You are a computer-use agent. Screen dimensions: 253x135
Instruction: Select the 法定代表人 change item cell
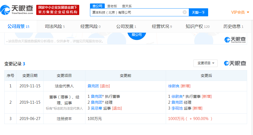[64, 86]
